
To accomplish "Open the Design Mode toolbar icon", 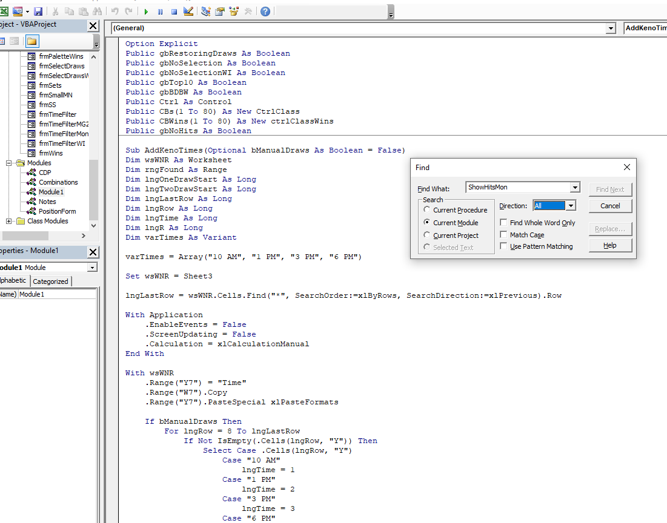I will point(188,10).
